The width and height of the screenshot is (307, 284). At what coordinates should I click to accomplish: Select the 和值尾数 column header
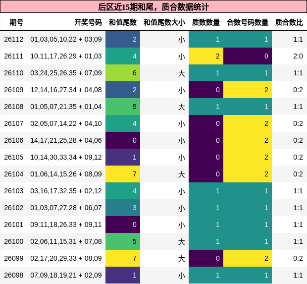pyautogui.click(x=123, y=22)
